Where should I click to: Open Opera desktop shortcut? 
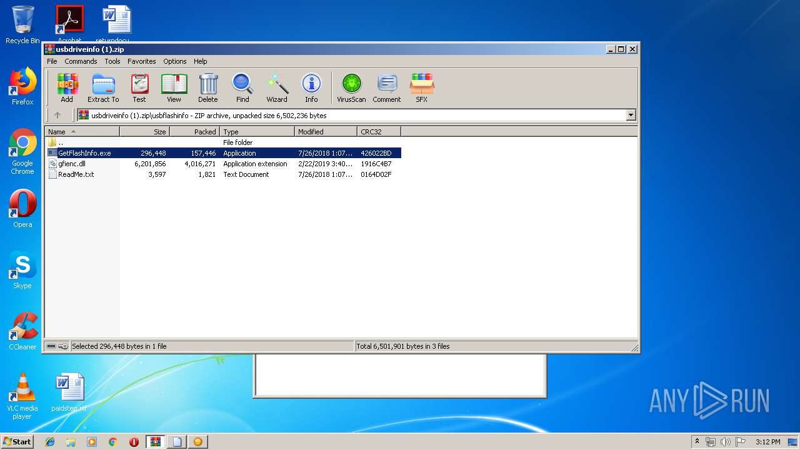(x=22, y=209)
